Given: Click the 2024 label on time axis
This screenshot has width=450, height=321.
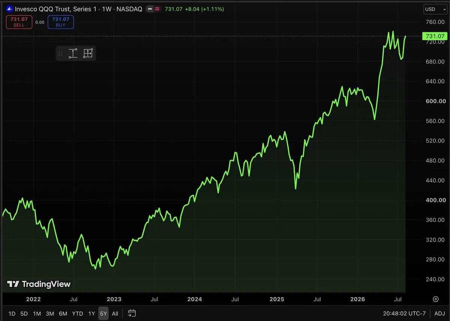Looking at the screenshot, I should pyautogui.click(x=195, y=299).
